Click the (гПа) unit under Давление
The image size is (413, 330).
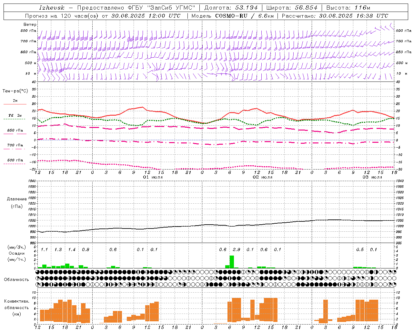coord(17,206)
